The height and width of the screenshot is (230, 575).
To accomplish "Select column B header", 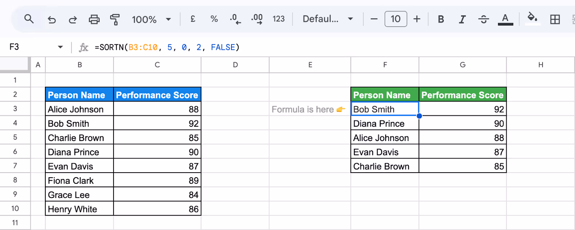I will (x=80, y=65).
